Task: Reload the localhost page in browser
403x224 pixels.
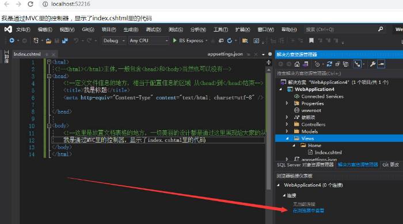Action: [31, 4]
